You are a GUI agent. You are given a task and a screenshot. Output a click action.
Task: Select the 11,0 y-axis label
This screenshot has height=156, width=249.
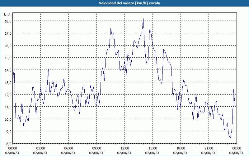click(8, 107)
